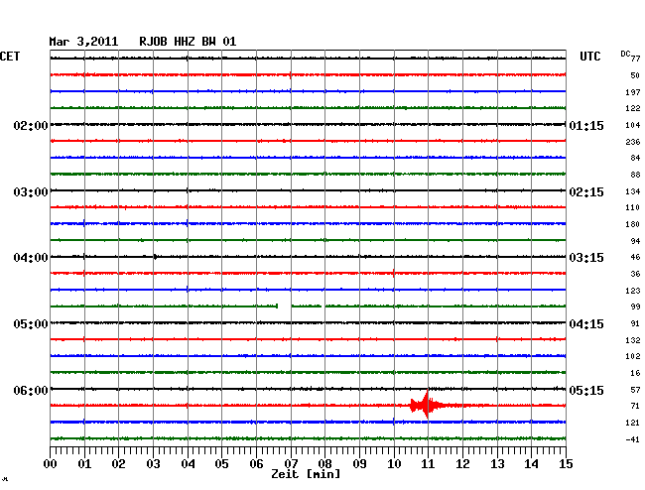This screenshot has width=645, height=490.
Task: Select DC offset value 123
Action: tap(633, 291)
